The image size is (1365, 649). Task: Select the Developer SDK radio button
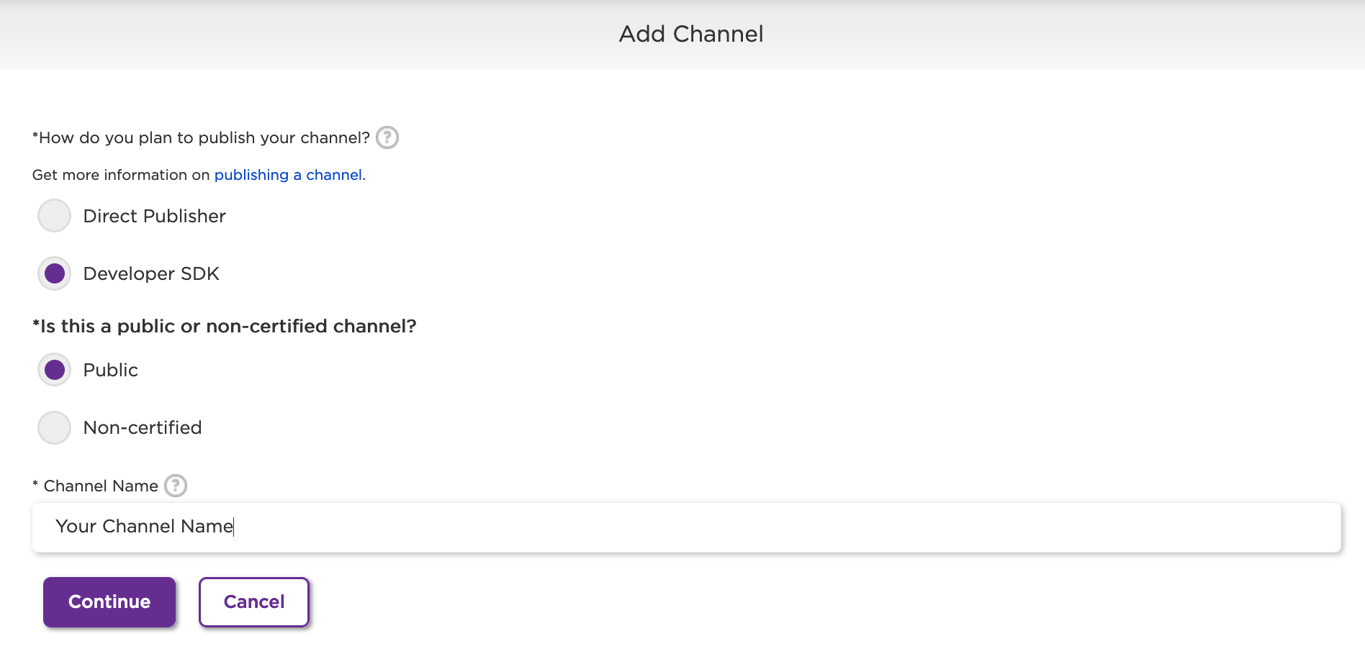pos(54,273)
